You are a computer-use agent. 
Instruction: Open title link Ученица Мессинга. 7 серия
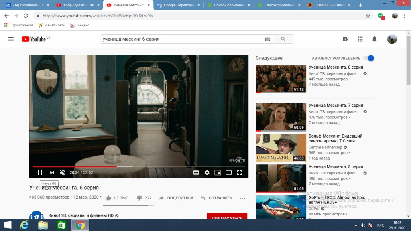pos(336,105)
